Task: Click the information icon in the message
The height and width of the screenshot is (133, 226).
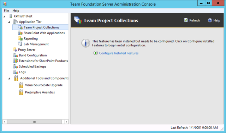Action: (x=86, y=43)
